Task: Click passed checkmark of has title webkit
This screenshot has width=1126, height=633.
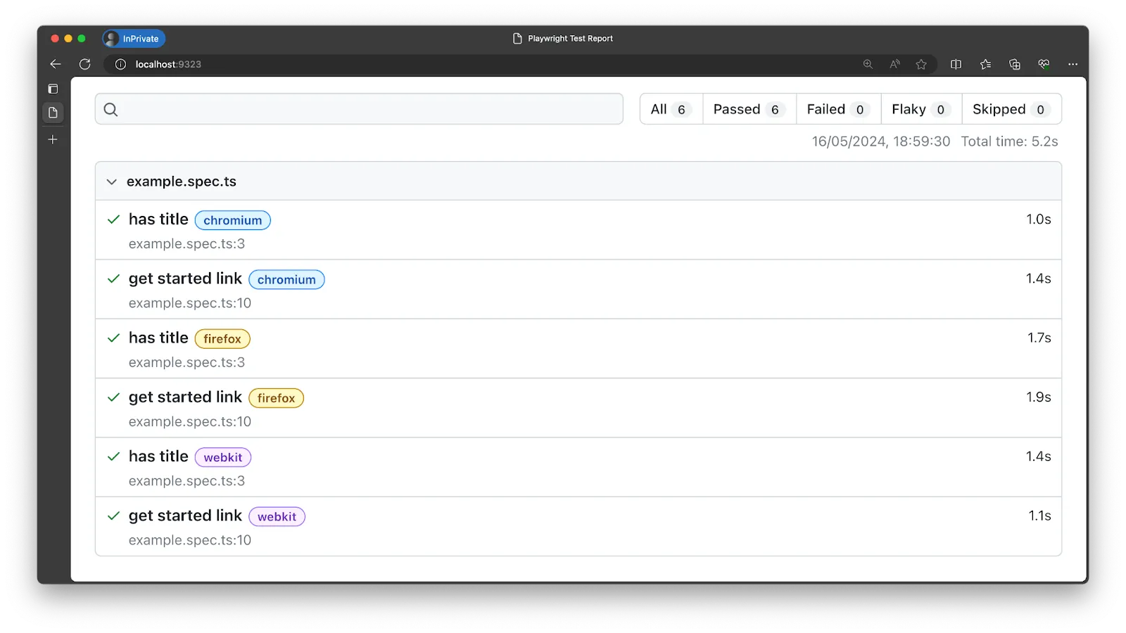Action: 113,456
